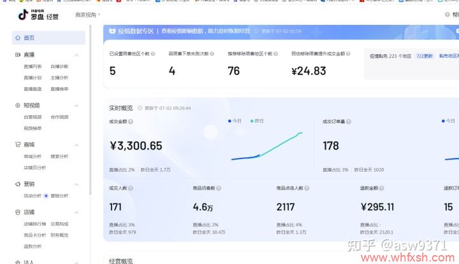Collapse the 店铺 sidebar section
459x264 pixels.
point(76,212)
